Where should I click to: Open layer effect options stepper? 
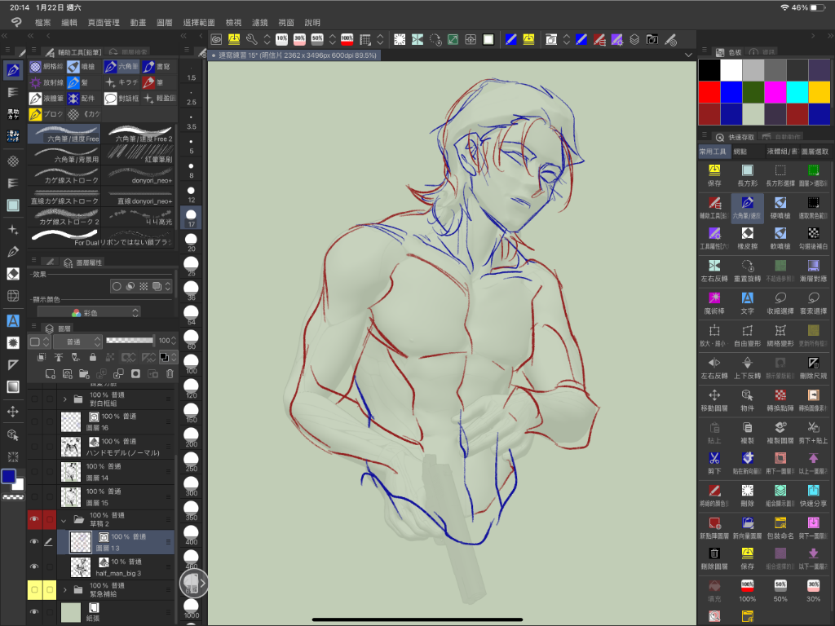pyautogui.click(x=168, y=286)
